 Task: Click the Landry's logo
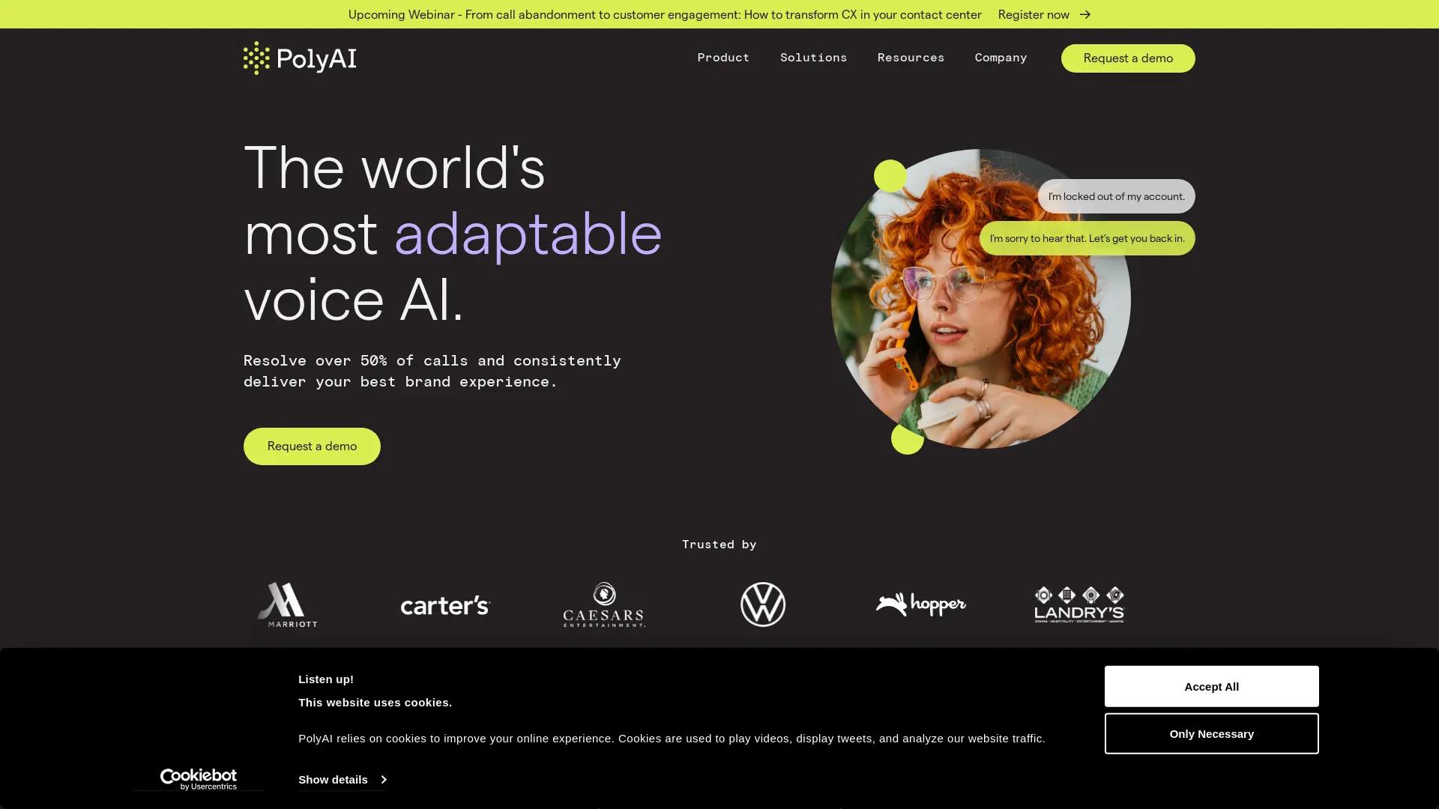coord(1079,605)
